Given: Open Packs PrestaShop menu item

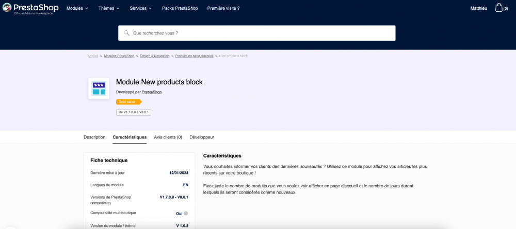Looking at the screenshot, I should pyautogui.click(x=180, y=8).
